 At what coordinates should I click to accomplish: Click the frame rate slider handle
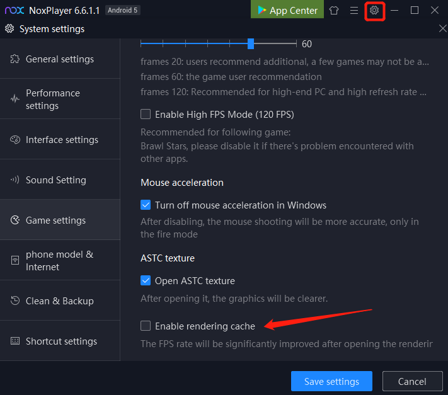pyautogui.click(x=251, y=43)
